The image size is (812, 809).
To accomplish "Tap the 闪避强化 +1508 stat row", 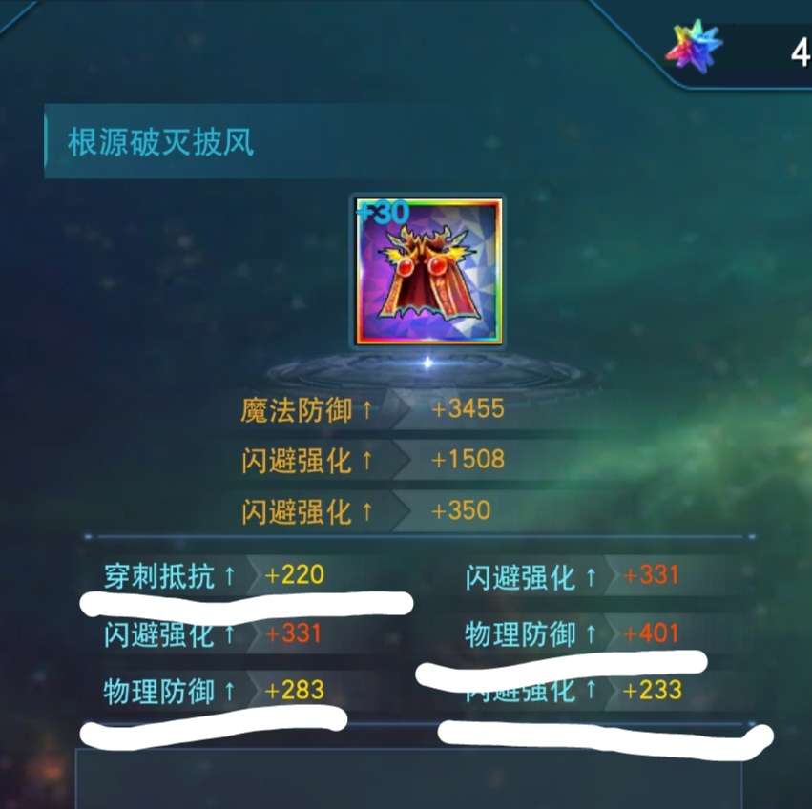I will pos(372,460).
